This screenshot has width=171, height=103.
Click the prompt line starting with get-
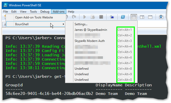(35, 76)
